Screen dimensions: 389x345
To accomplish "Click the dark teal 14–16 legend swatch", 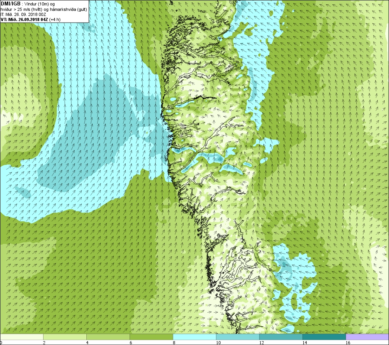I will tap(324, 337).
